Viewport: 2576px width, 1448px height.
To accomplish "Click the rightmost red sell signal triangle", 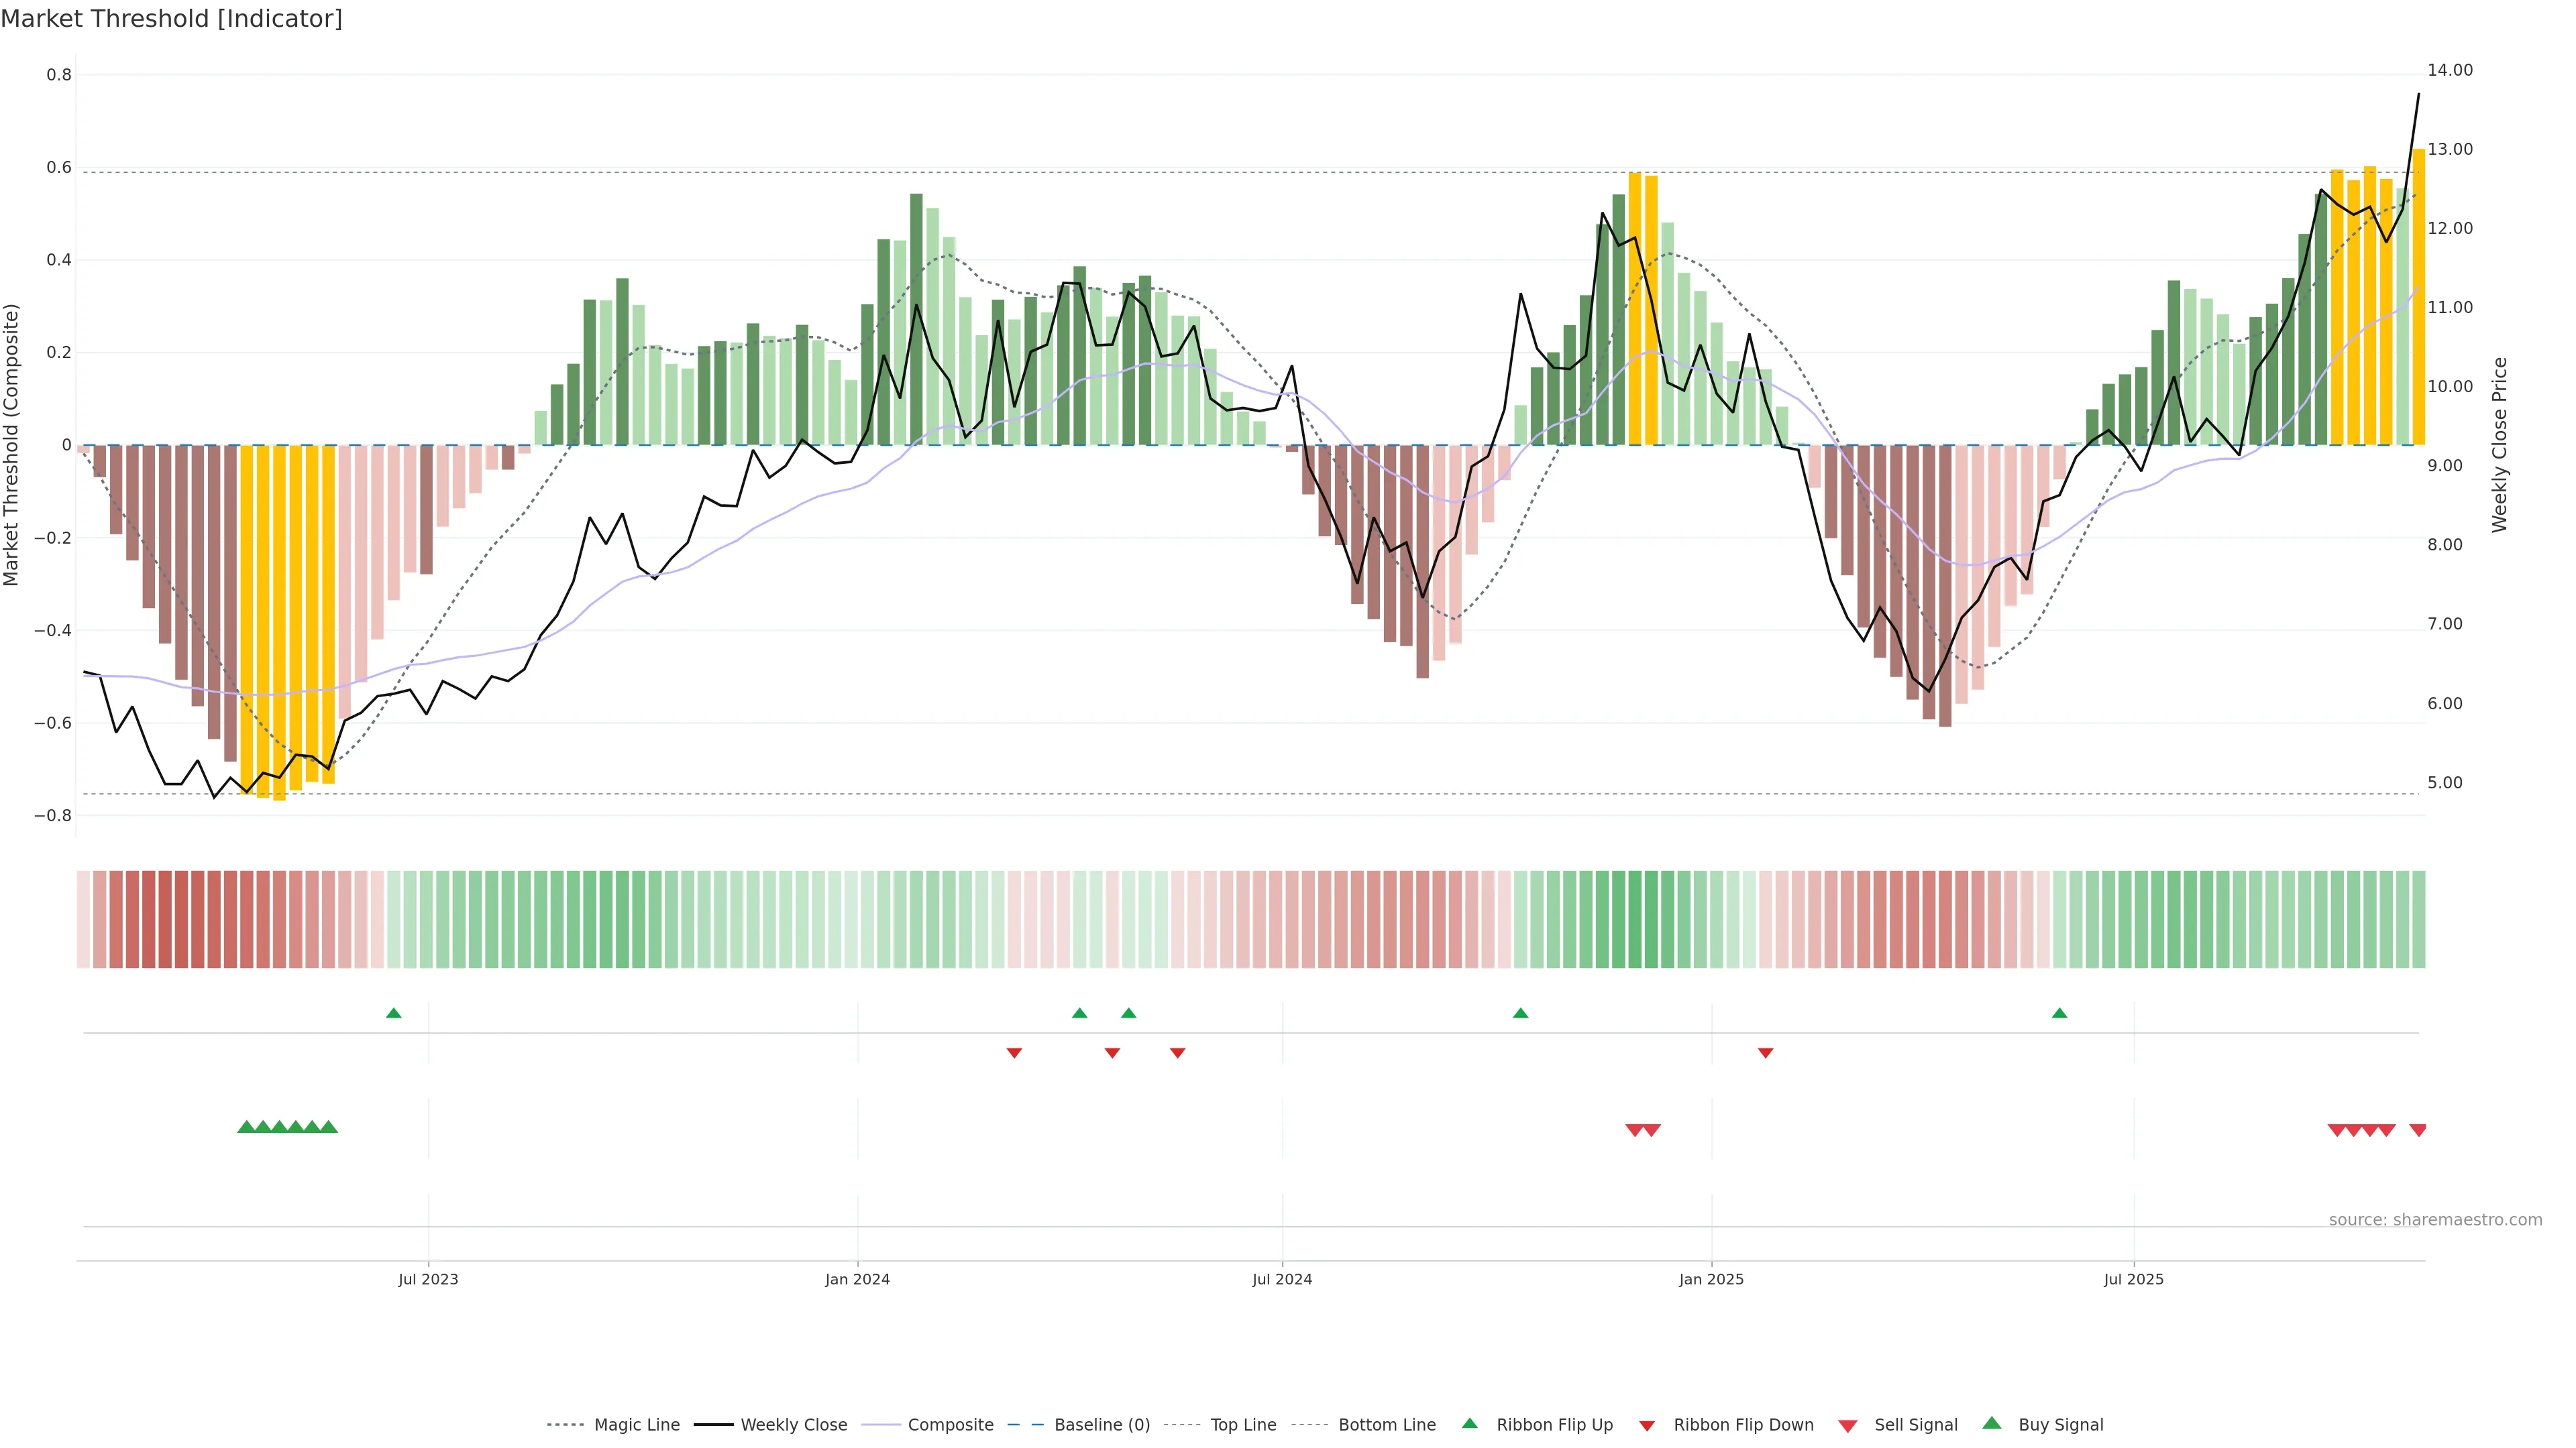I will coord(2417,1130).
